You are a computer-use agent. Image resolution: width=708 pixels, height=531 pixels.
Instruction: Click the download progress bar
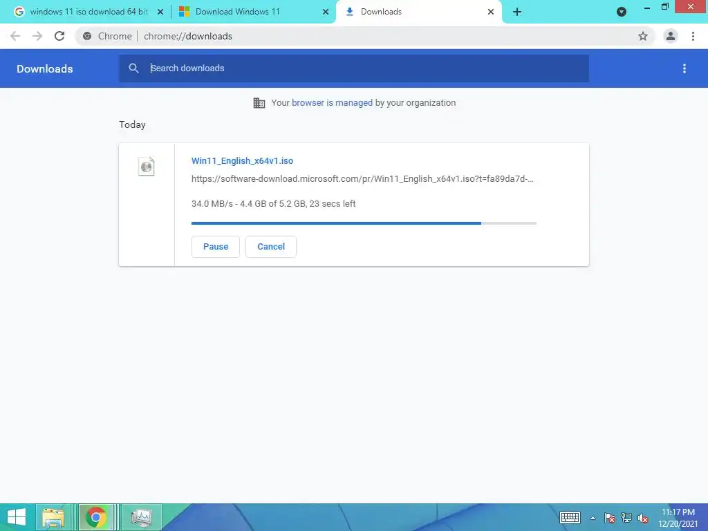(x=364, y=223)
